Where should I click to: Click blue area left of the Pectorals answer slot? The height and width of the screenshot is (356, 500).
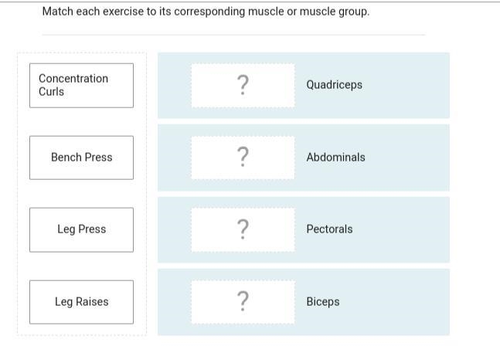(x=175, y=230)
